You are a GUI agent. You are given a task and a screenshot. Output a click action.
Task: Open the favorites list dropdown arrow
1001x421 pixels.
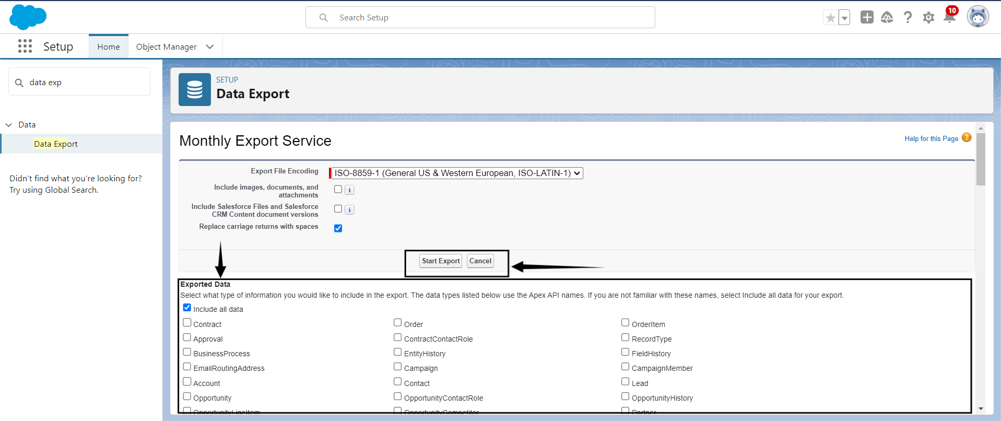[844, 18]
